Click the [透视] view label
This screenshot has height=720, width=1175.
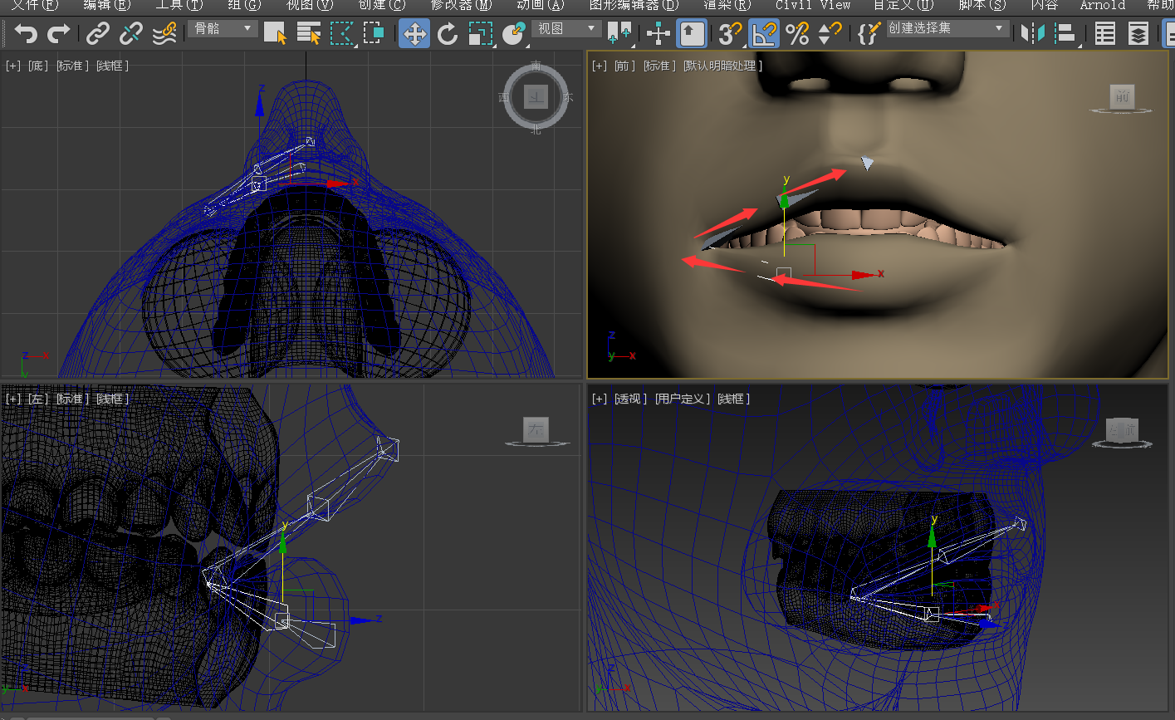[630, 399]
